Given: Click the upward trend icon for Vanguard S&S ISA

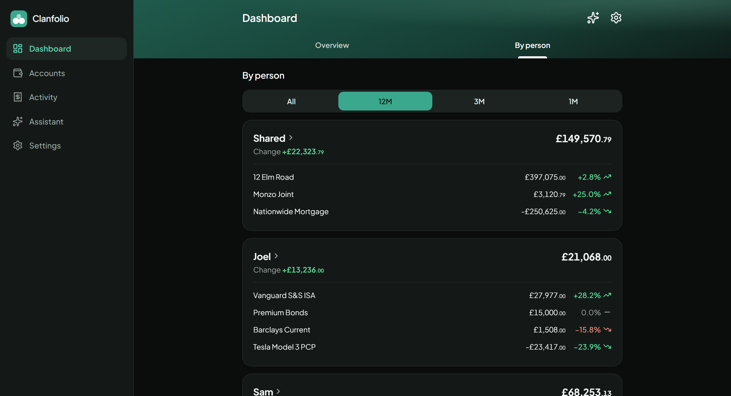Looking at the screenshot, I should pos(607,295).
